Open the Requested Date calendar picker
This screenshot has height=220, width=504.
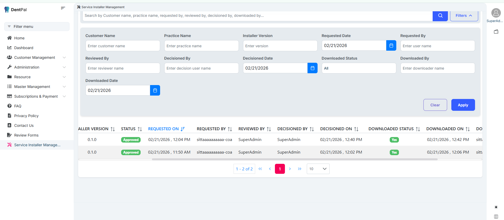click(x=391, y=46)
